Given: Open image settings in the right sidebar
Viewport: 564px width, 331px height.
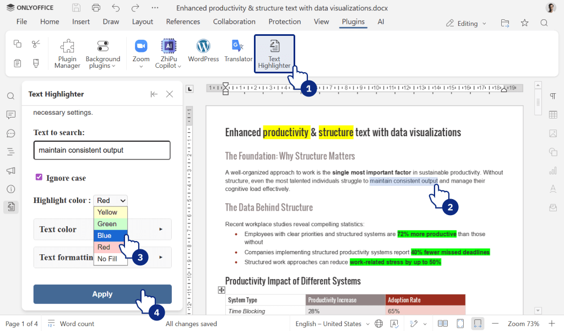Looking at the screenshot, I should coord(553,133).
